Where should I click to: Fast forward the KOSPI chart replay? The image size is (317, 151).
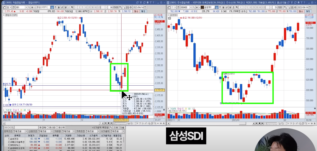[x=111, y=123]
